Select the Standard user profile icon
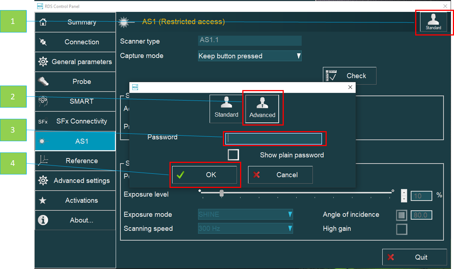Viewport: 454px width, 269px height. click(226, 108)
